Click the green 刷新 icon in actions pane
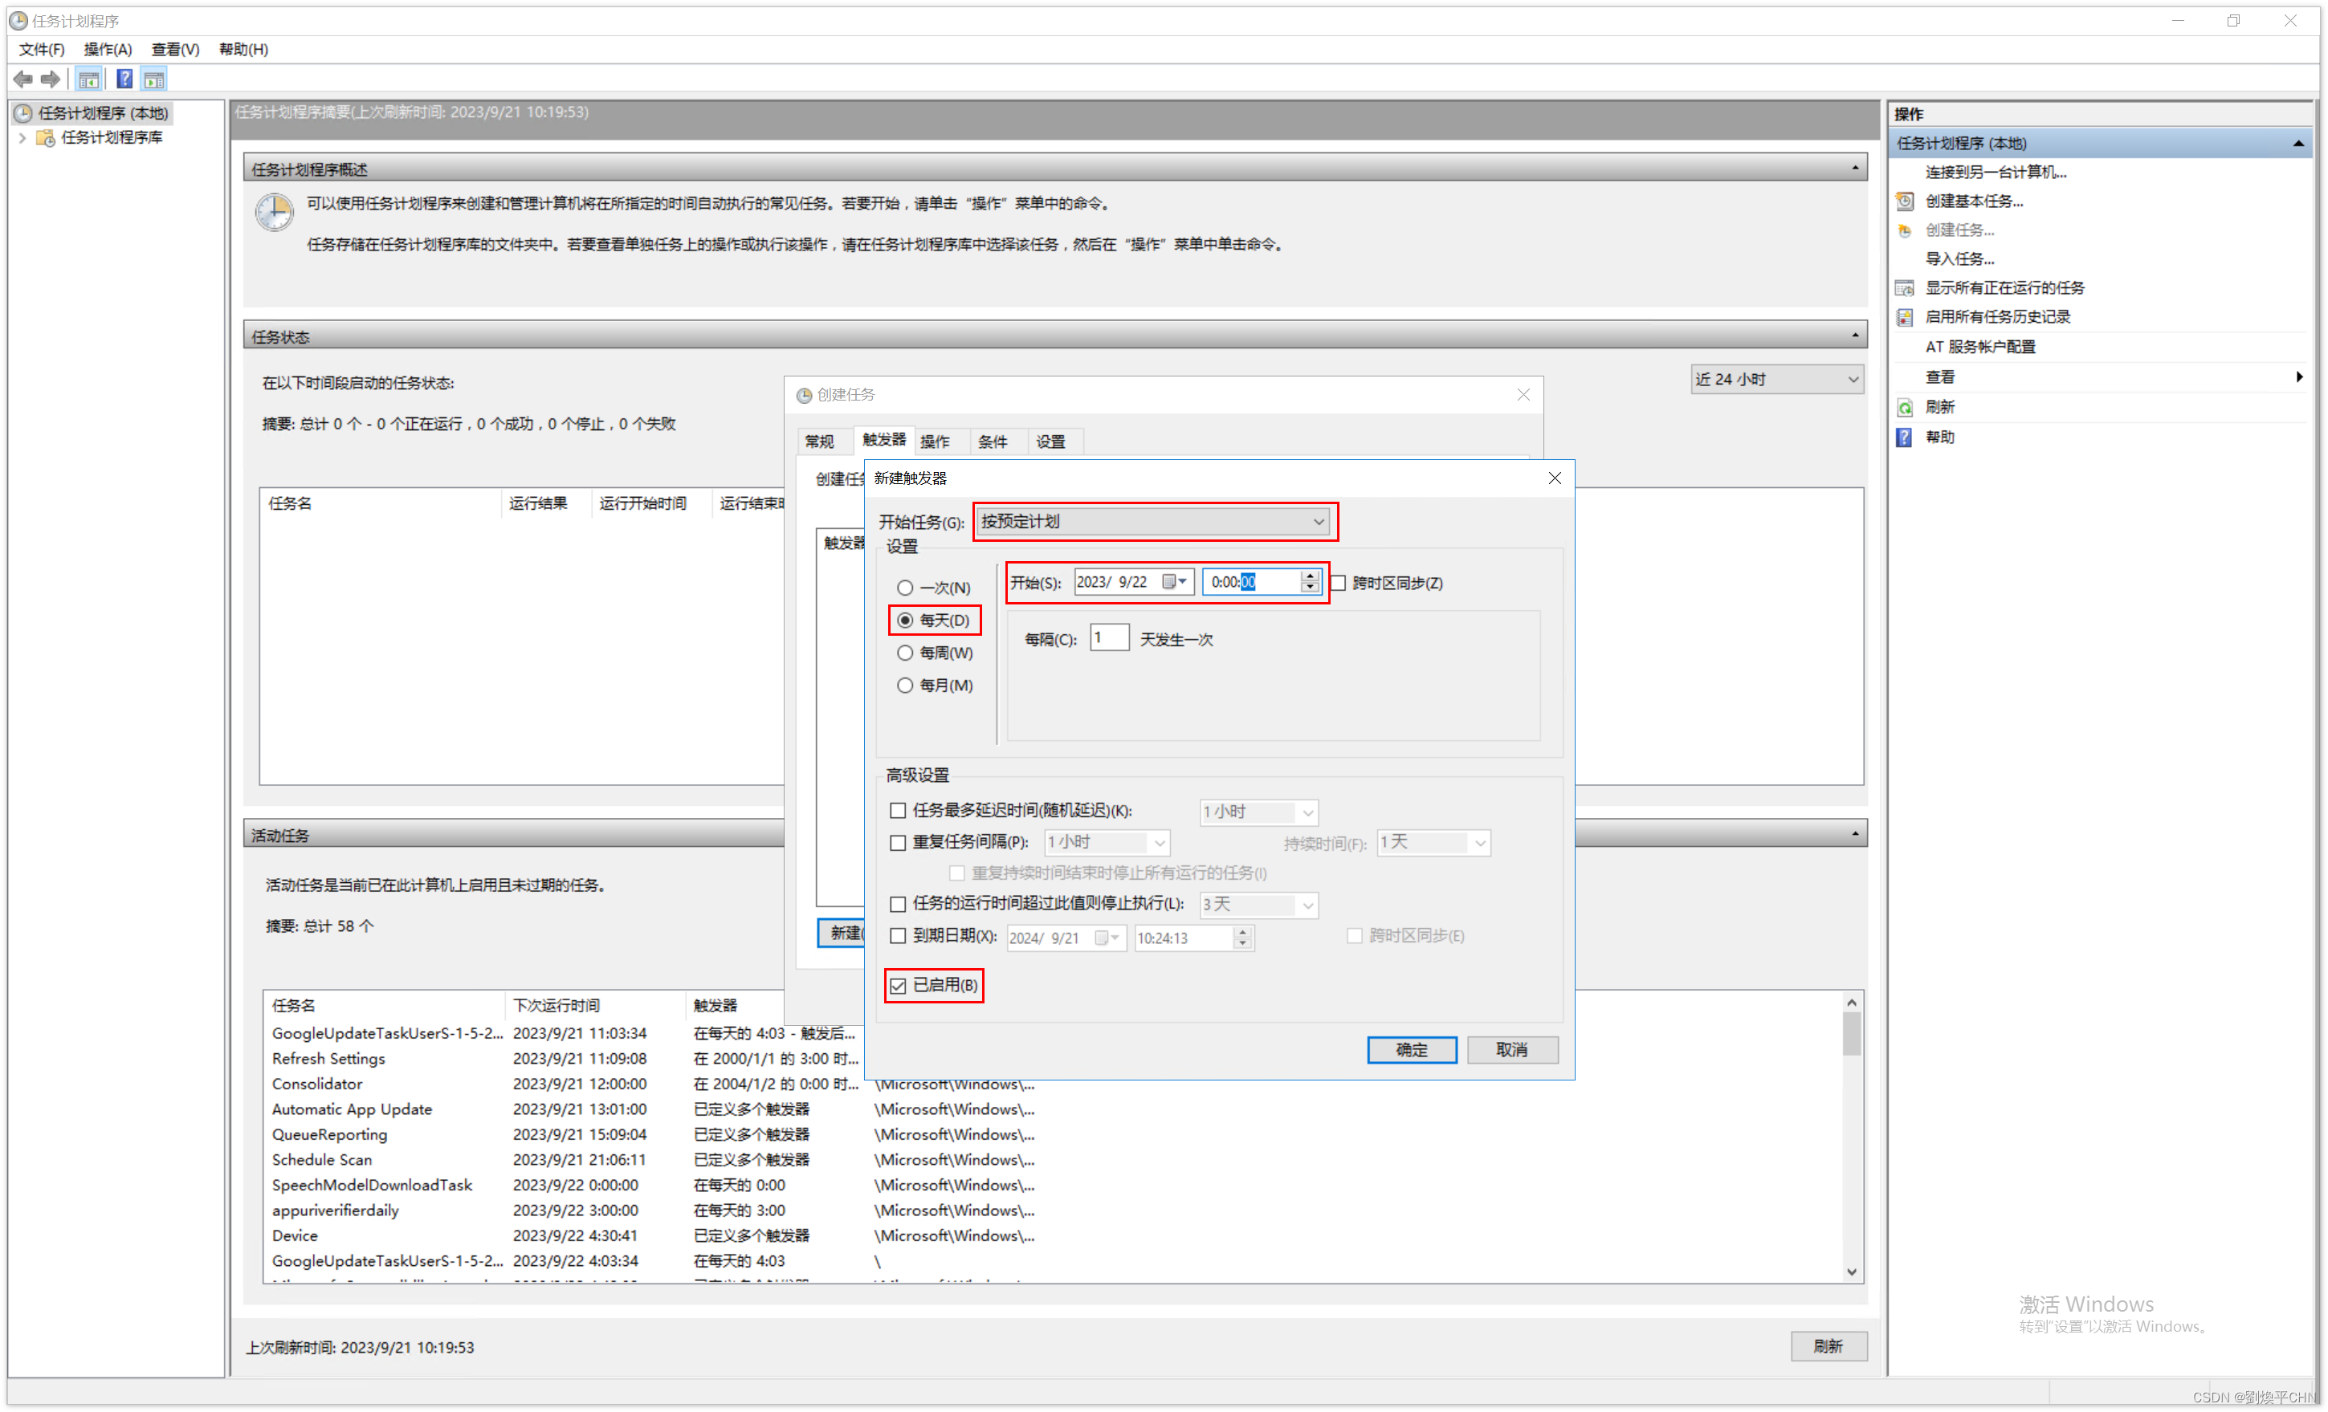 point(1905,408)
